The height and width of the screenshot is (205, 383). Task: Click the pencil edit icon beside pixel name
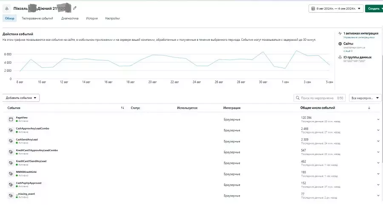click(75, 8)
